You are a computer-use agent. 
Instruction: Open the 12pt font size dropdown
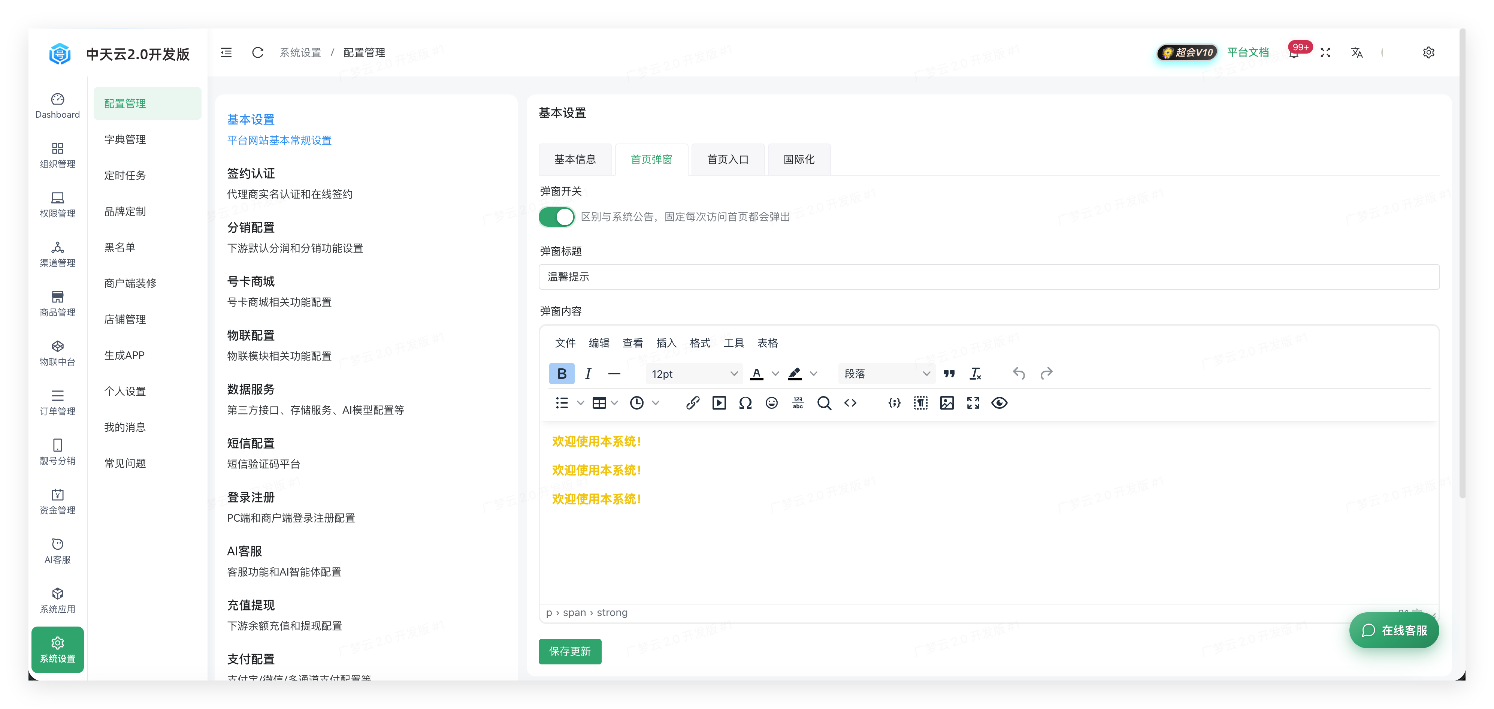[x=694, y=374]
